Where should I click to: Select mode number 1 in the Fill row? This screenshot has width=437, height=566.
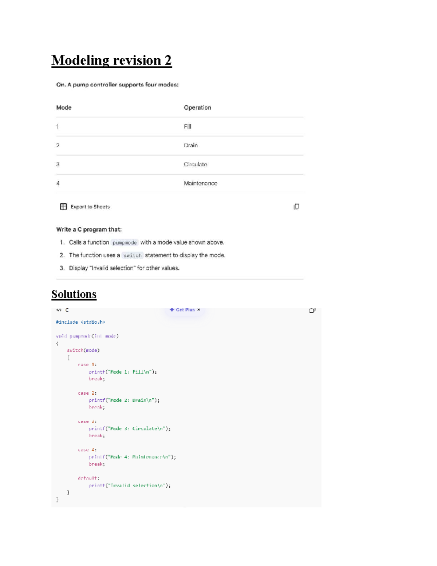pos(58,126)
